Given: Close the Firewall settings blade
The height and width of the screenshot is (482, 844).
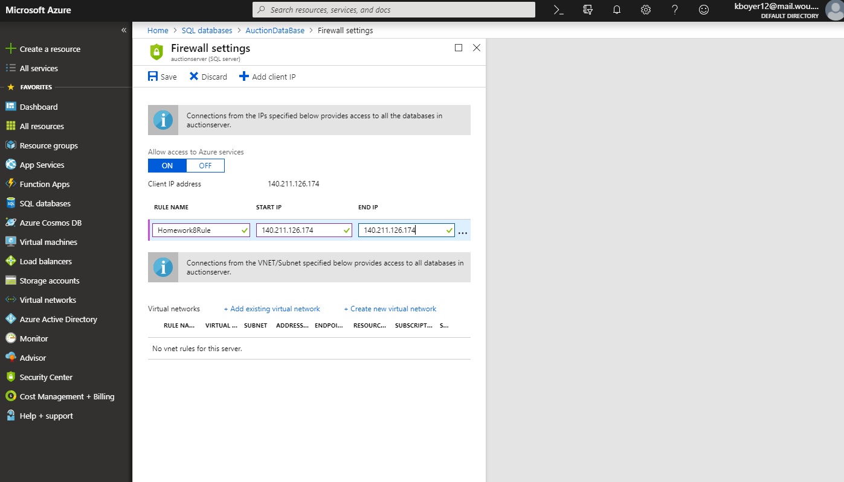Looking at the screenshot, I should pyautogui.click(x=477, y=48).
